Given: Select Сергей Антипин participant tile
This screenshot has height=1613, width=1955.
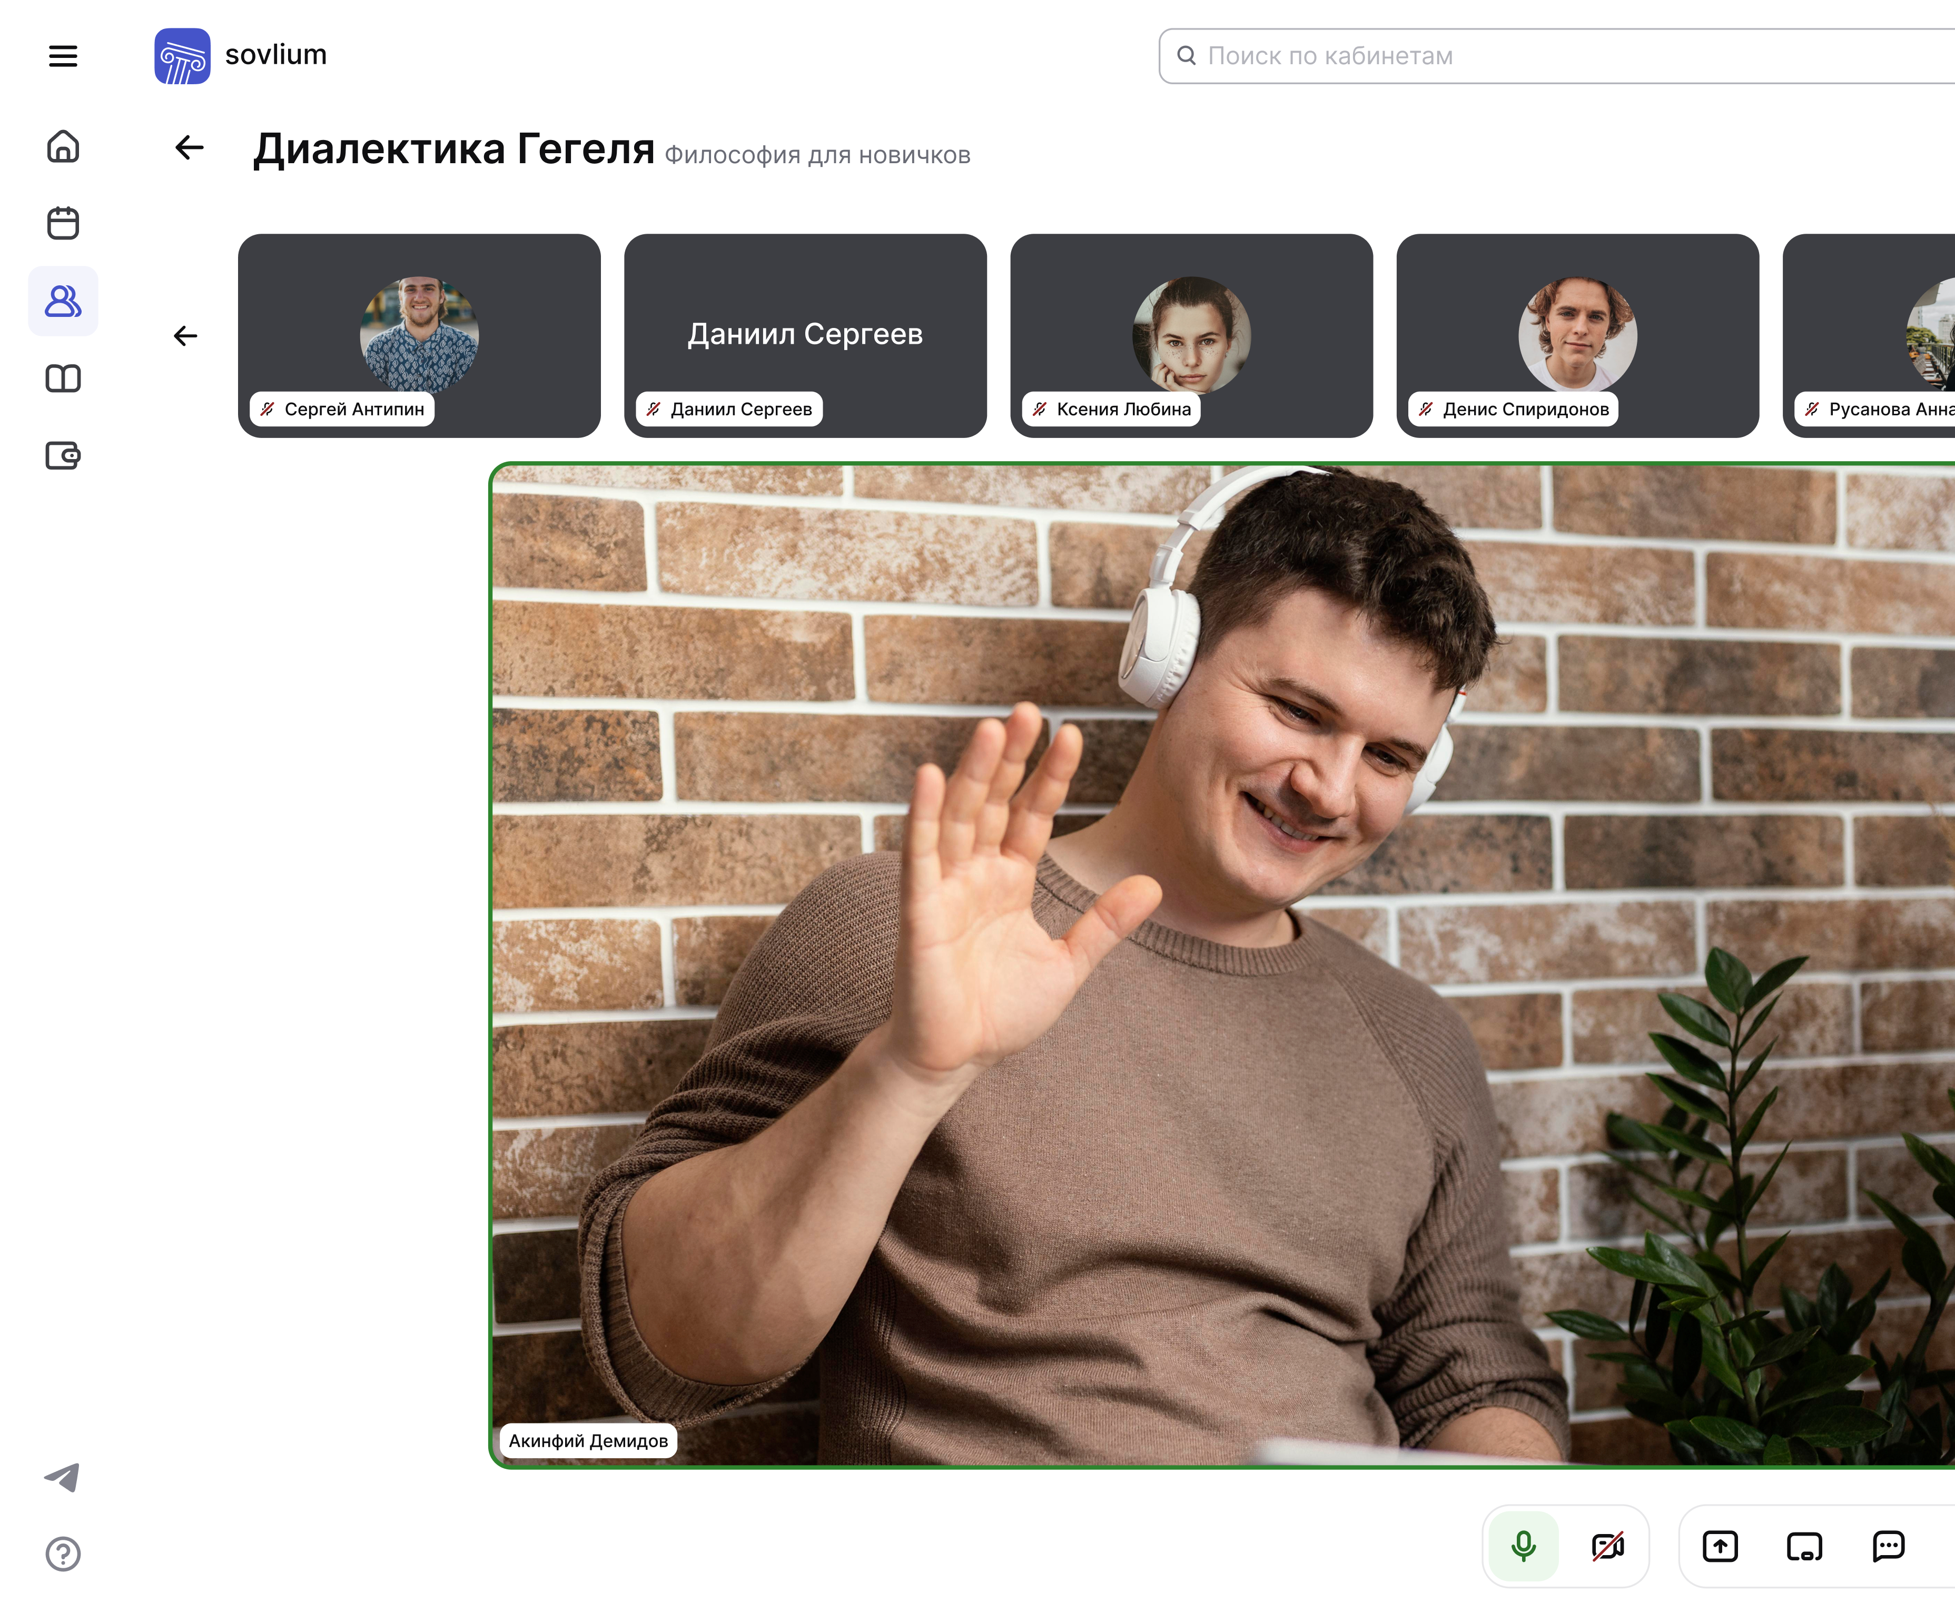Looking at the screenshot, I should [x=418, y=334].
